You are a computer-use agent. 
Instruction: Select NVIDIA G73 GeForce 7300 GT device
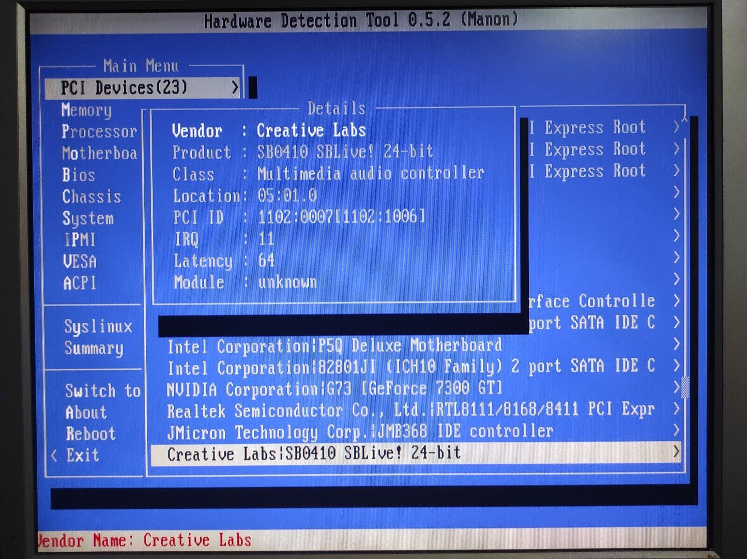[x=334, y=389]
